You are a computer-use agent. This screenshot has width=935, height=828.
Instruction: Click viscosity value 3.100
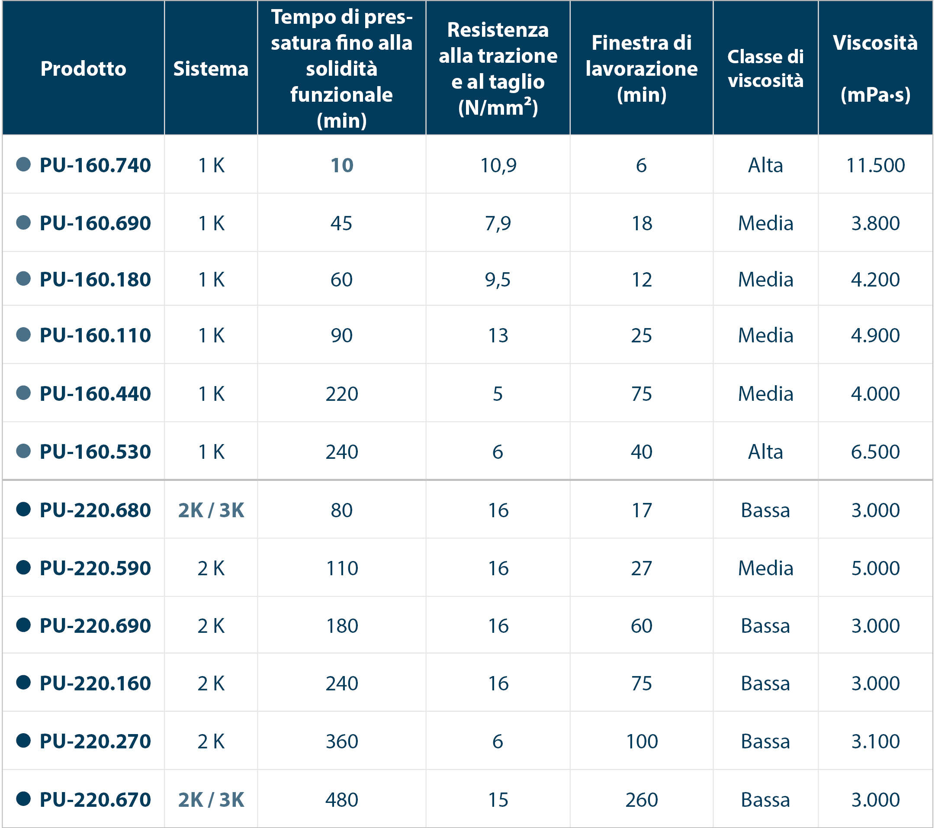point(875,742)
